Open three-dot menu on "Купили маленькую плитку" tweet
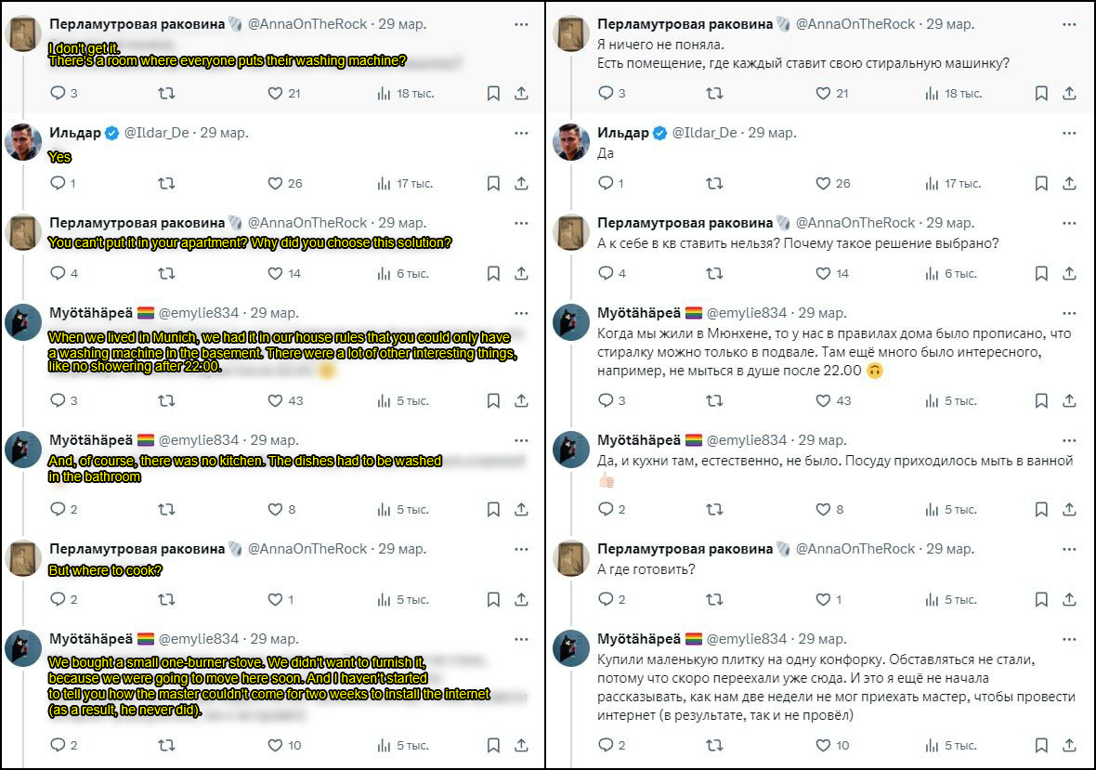 [x=1069, y=639]
